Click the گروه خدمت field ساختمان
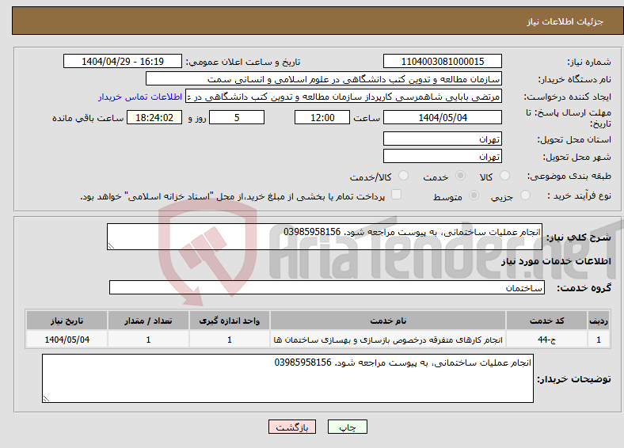624x448 pixels. coord(327,287)
